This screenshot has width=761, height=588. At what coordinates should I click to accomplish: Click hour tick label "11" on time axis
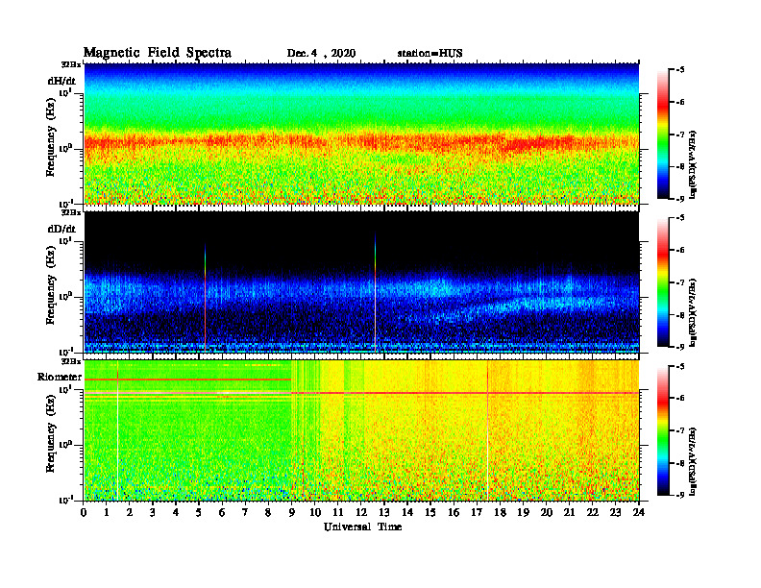click(x=338, y=513)
